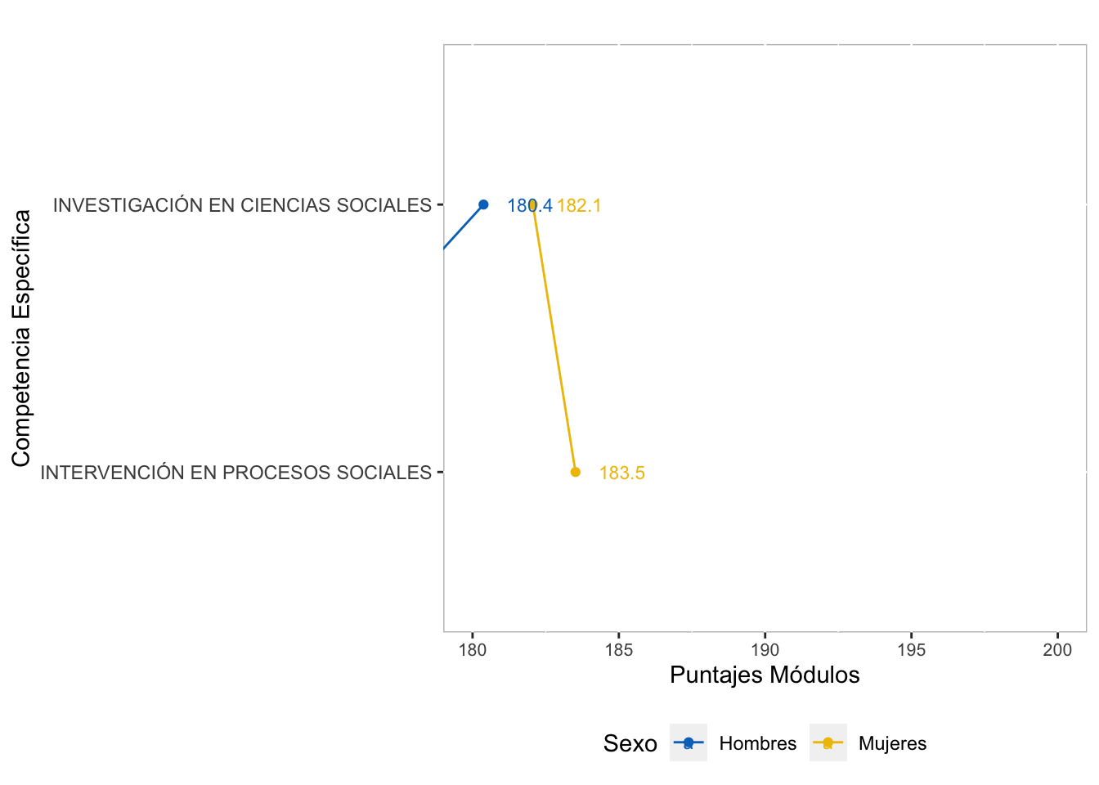Click the Competencia Específica axis title
The width and height of the screenshot is (1099, 785).
tap(21, 338)
